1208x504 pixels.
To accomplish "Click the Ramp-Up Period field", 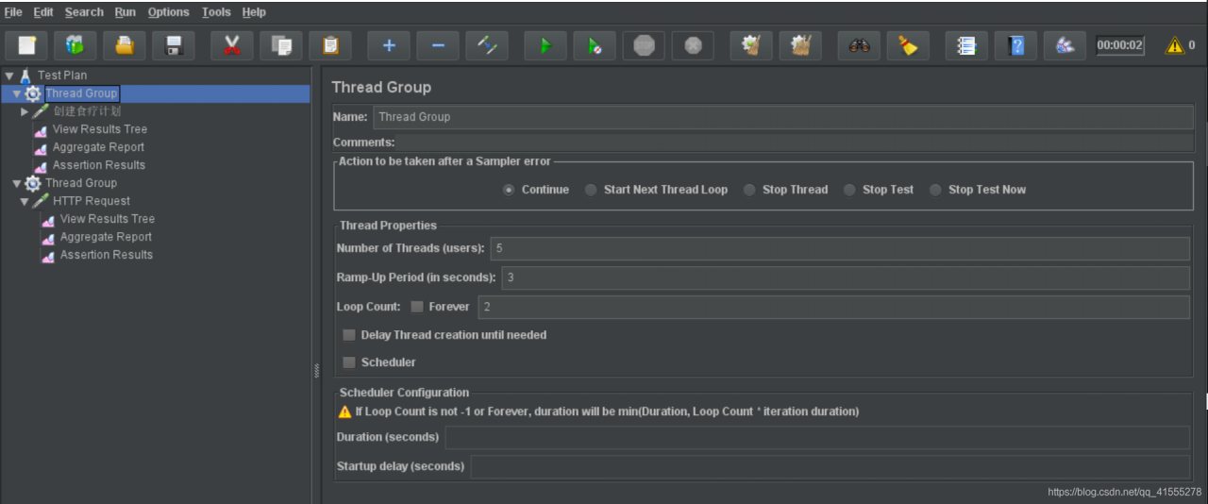I will (846, 277).
